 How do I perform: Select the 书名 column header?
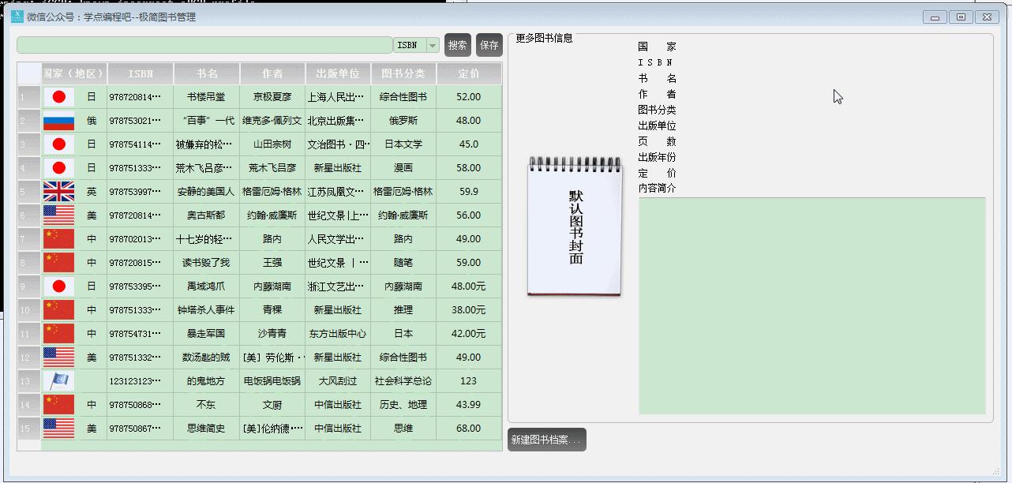coord(206,73)
